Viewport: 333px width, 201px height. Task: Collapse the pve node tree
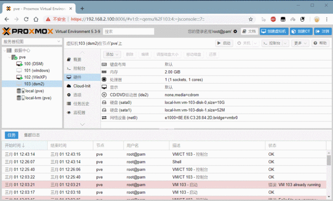(10, 57)
